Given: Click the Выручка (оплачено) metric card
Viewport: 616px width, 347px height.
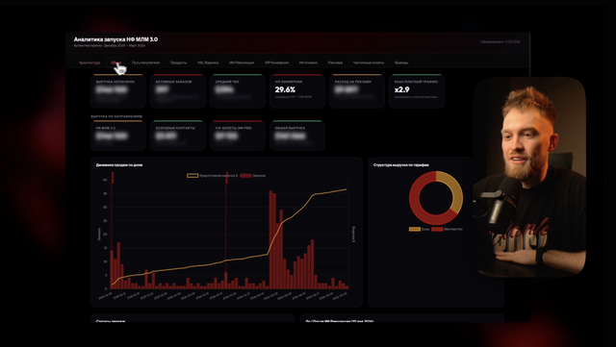Looking at the screenshot, I should (118, 90).
